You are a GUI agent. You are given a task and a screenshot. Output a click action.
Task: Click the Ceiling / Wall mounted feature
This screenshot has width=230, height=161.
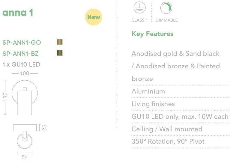point(167,129)
